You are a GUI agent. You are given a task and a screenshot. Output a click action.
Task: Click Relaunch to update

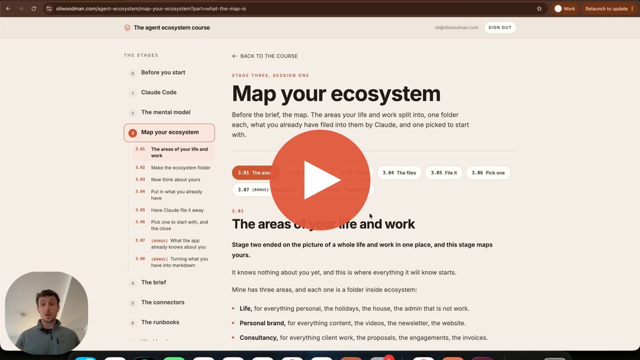pos(609,9)
